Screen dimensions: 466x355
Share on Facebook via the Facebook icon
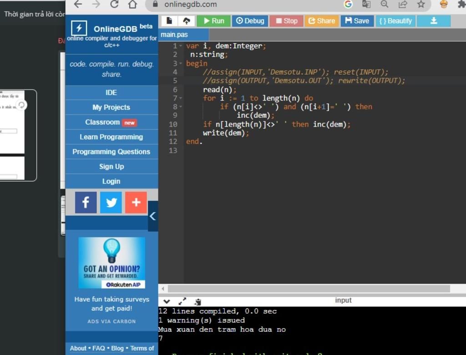click(x=86, y=203)
